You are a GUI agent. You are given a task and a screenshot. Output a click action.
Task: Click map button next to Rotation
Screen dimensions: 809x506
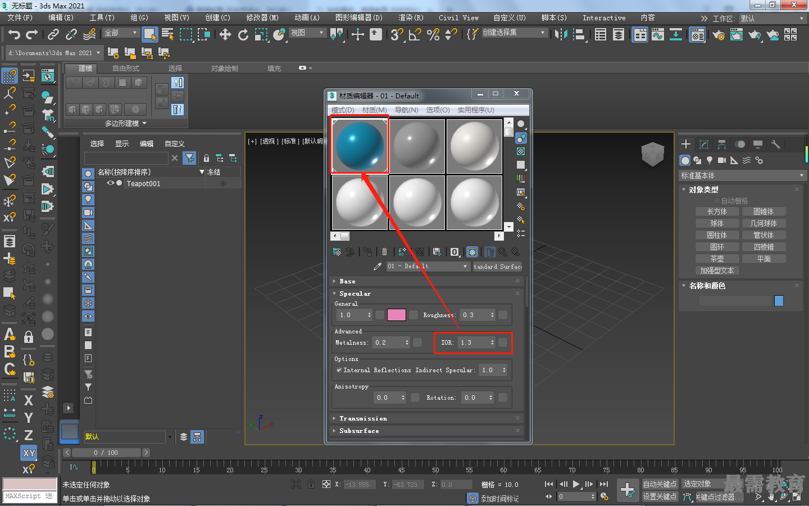point(503,397)
